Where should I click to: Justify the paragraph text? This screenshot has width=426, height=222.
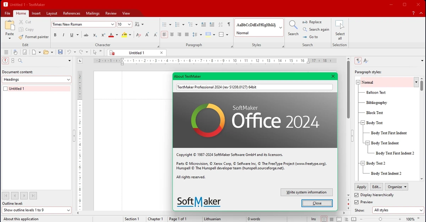(187, 34)
